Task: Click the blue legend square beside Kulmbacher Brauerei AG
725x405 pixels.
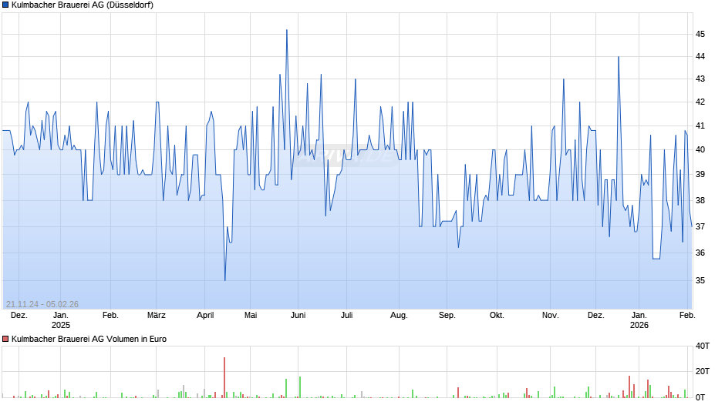Action: click(5, 5)
